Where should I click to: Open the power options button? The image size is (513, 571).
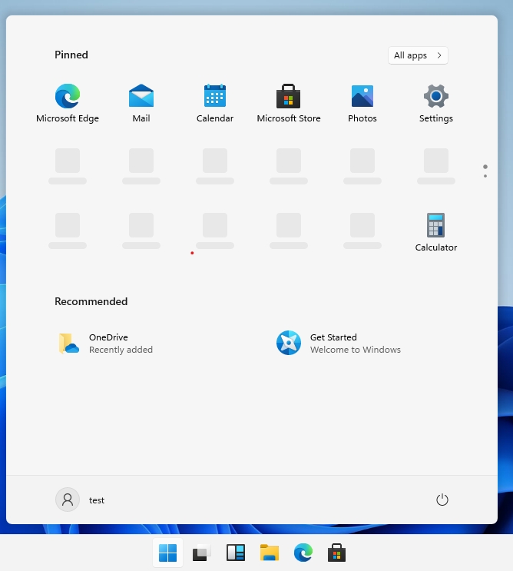point(442,500)
